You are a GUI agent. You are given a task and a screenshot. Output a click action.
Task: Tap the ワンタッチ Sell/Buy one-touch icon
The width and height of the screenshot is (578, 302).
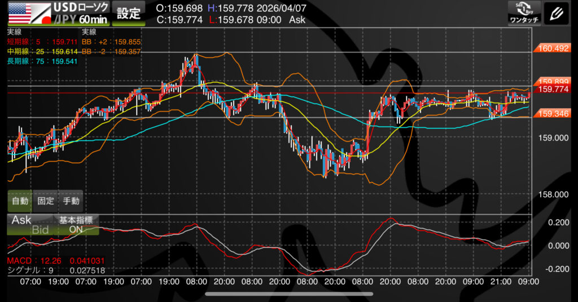pos(524,12)
